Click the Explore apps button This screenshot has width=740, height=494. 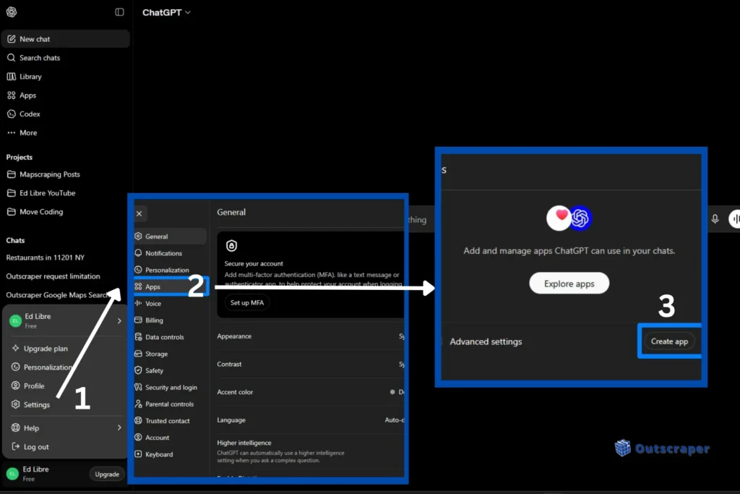point(569,284)
